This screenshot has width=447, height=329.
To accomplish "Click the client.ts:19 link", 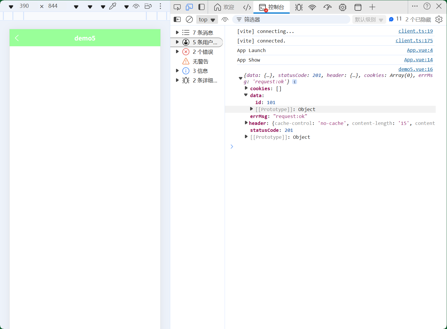I will (x=415, y=31).
